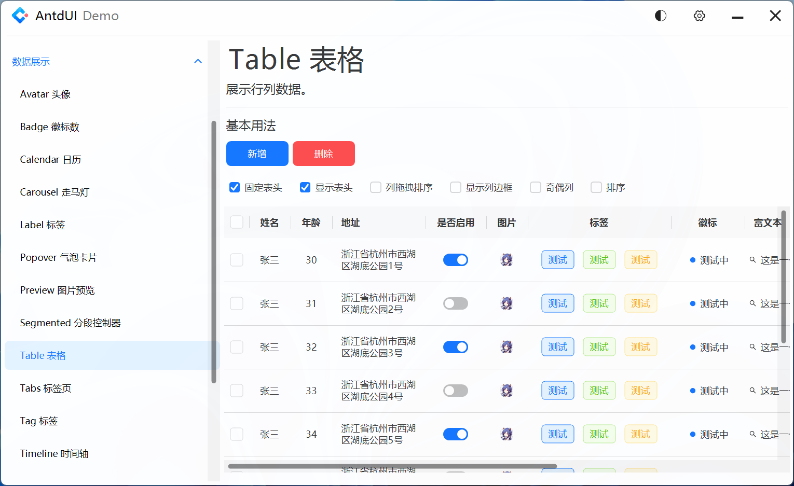Enable the switch in the age 31 row
Image resolution: width=794 pixels, height=486 pixels.
[x=455, y=303]
